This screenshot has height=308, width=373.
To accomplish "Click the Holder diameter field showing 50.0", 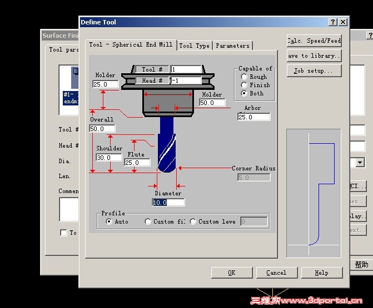I will tap(212, 103).
